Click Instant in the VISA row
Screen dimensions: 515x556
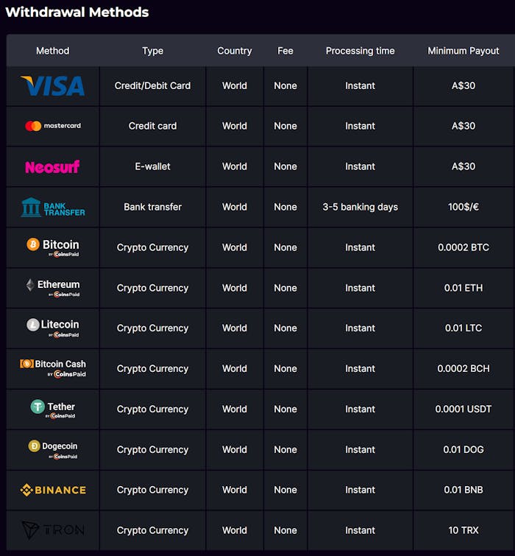point(360,86)
